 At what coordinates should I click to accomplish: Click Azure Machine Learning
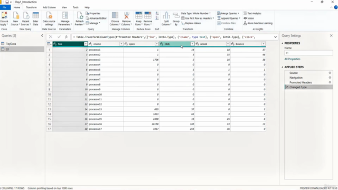(258, 23)
